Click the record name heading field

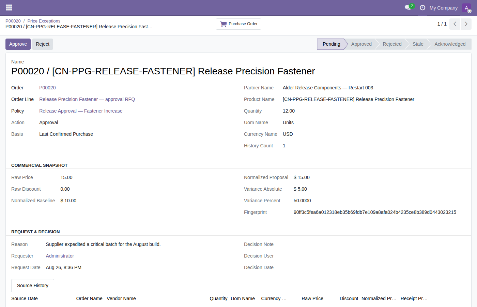coord(163,71)
